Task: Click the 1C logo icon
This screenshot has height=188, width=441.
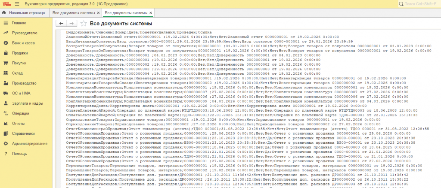Action: click(6, 4)
